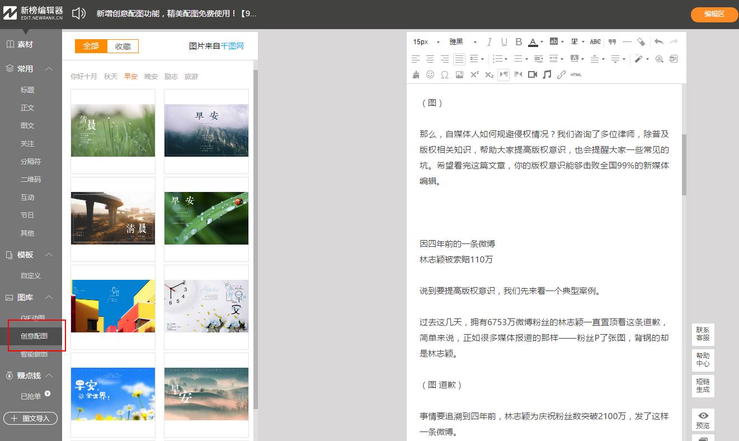Insert a blockquote using the quotation mark icon
This screenshot has height=441, width=739.
pos(612,42)
